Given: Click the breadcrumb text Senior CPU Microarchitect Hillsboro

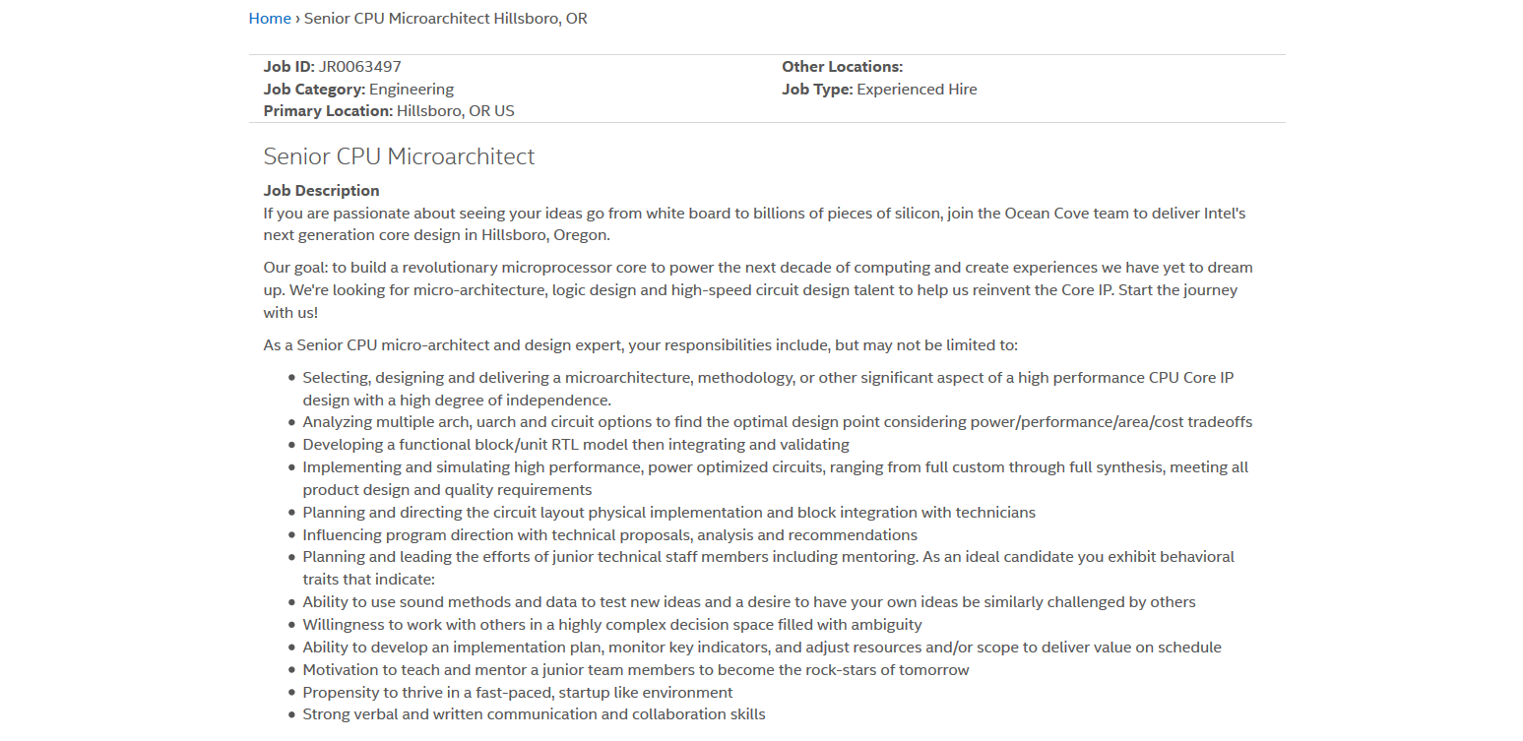Looking at the screenshot, I should click(445, 18).
